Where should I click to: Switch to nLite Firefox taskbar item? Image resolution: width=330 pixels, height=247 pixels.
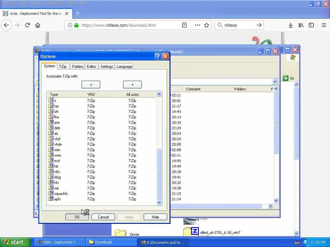pos(59,242)
